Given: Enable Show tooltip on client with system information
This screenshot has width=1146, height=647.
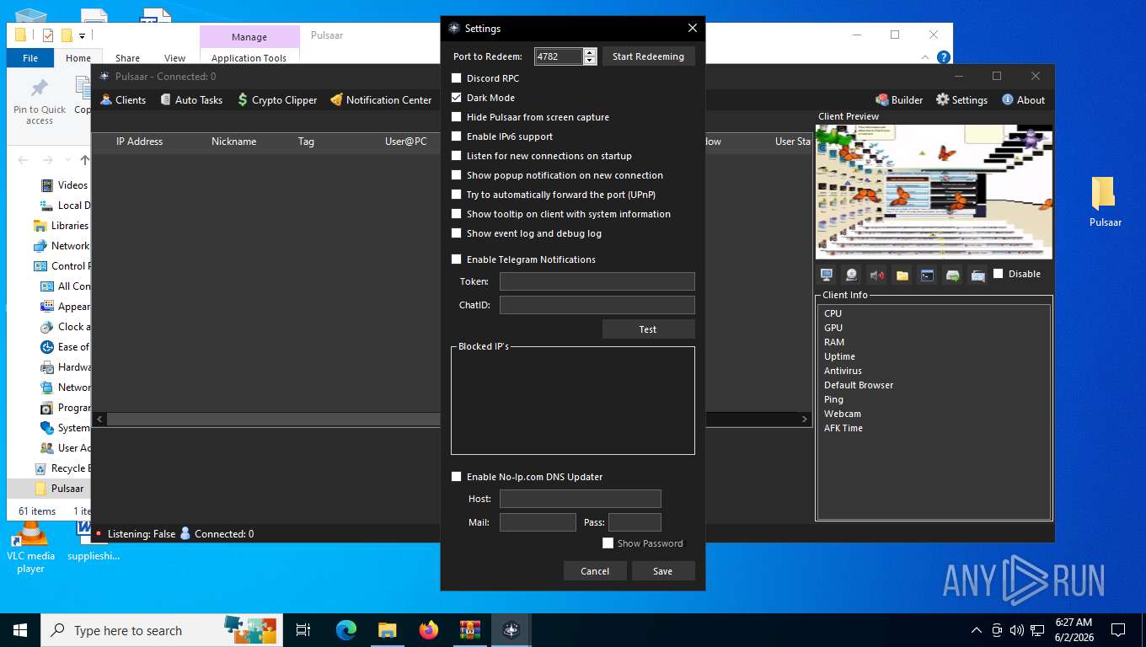Looking at the screenshot, I should pos(457,214).
